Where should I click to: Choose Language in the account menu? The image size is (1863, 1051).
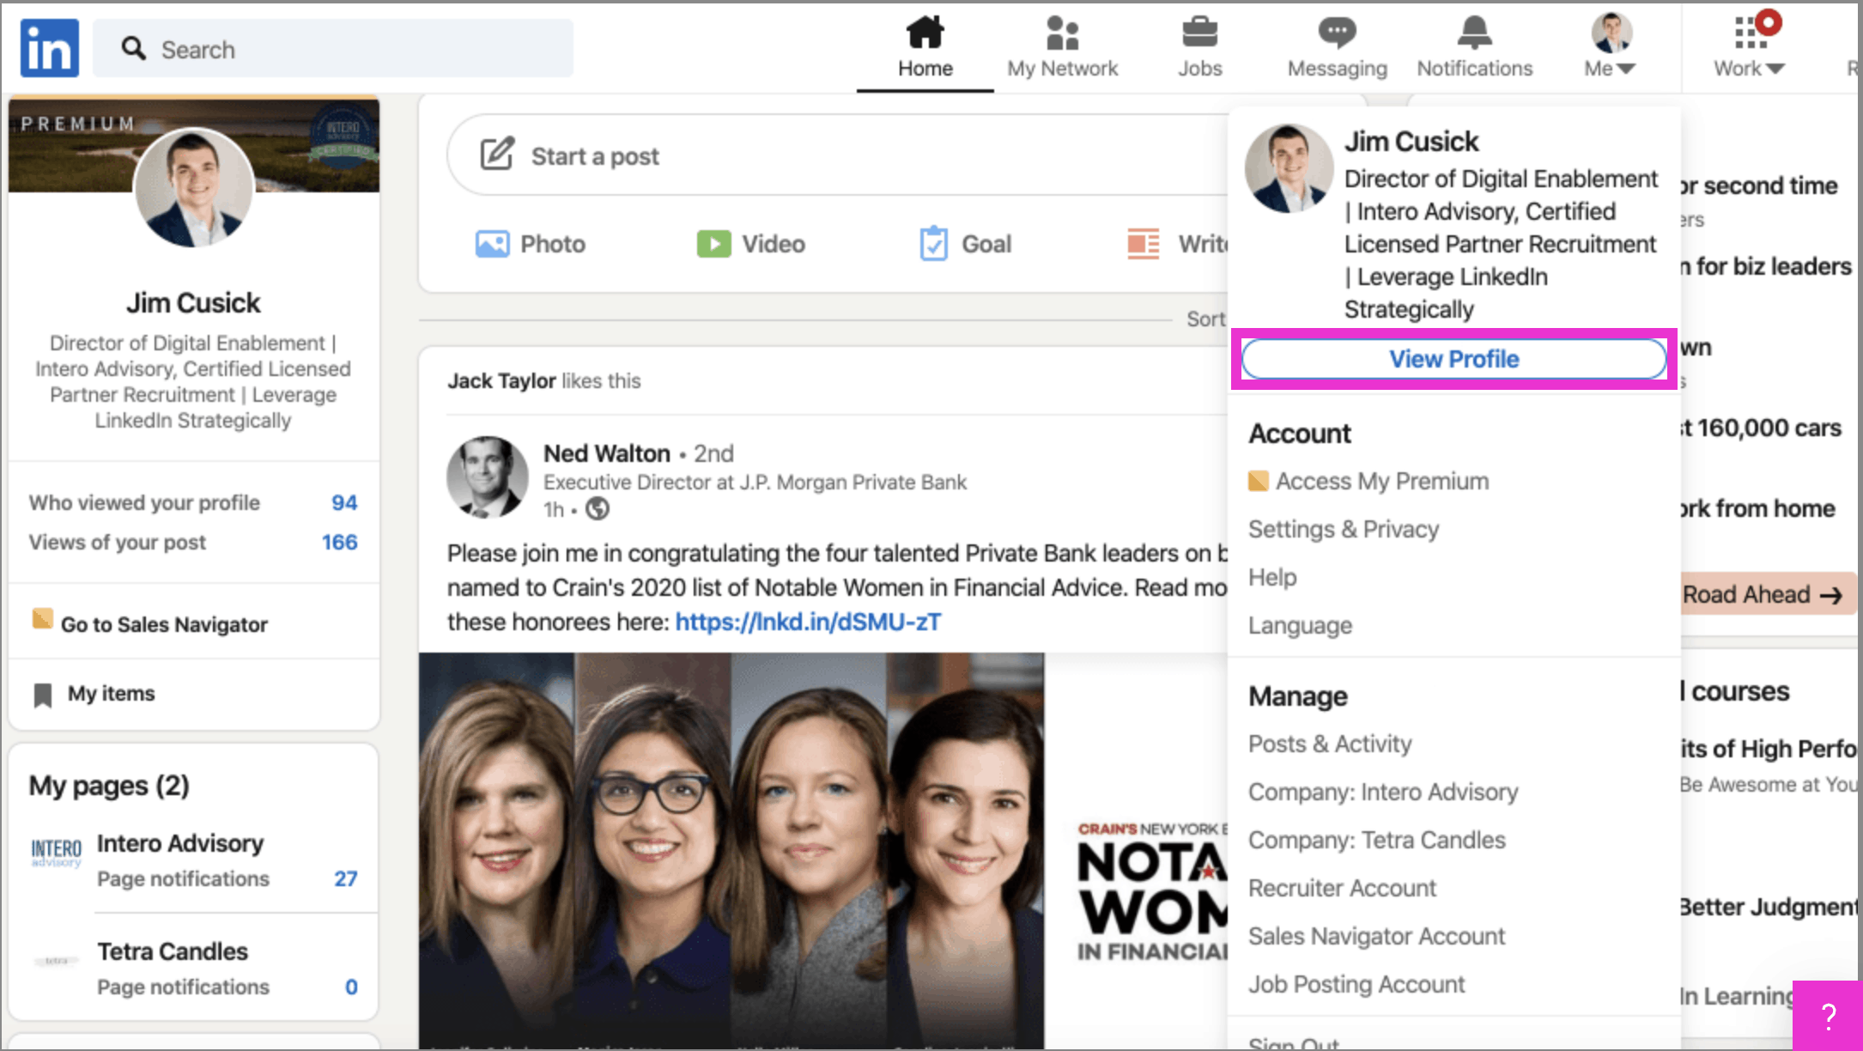(x=1300, y=625)
